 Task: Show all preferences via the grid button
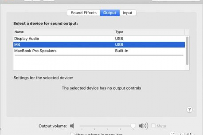49,0
